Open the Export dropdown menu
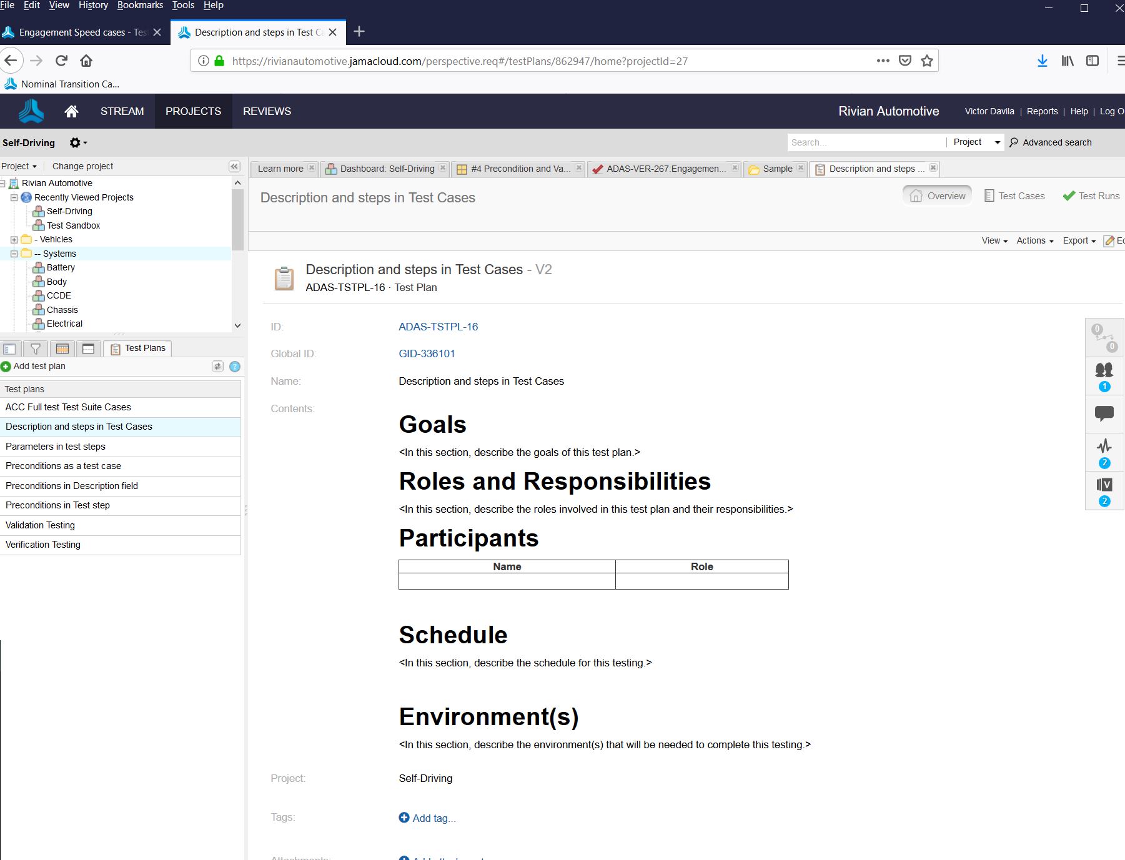This screenshot has width=1125, height=860. 1079,240
